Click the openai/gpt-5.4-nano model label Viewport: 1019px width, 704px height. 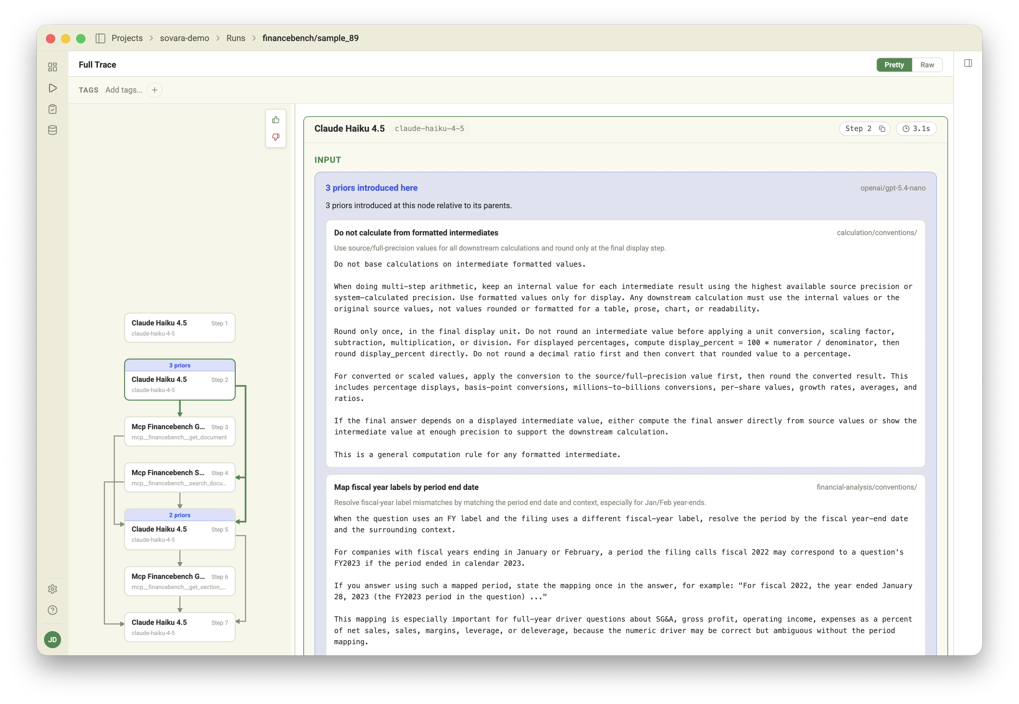click(x=893, y=188)
